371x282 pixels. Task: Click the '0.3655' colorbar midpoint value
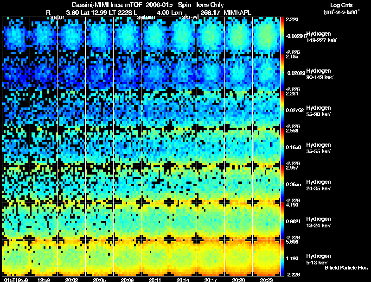click(x=294, y=184)
